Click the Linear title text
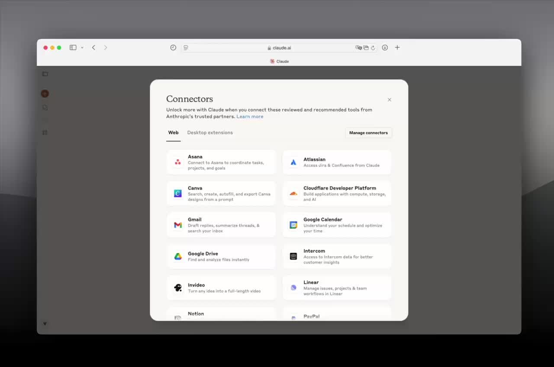 click(311, 282)
